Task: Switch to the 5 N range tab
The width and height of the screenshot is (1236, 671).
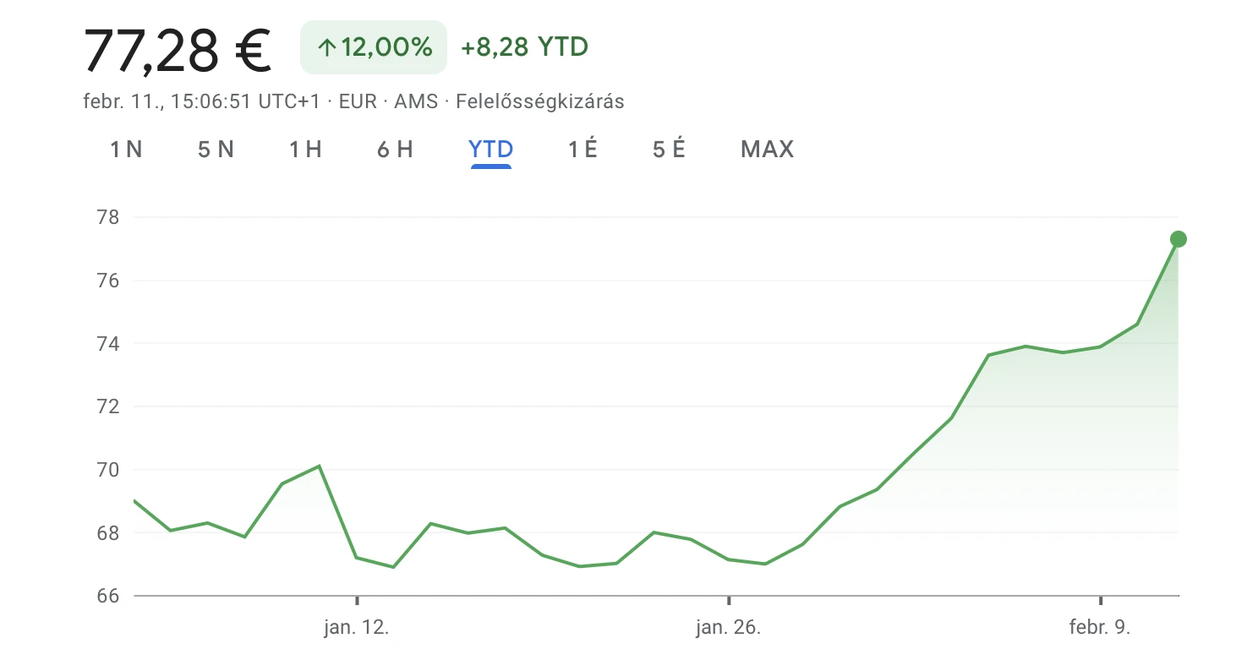Action: pos(216,150)
